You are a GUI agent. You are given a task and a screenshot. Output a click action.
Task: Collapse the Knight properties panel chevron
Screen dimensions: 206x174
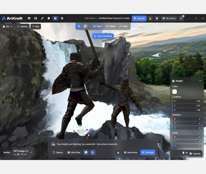pos(200,81)
